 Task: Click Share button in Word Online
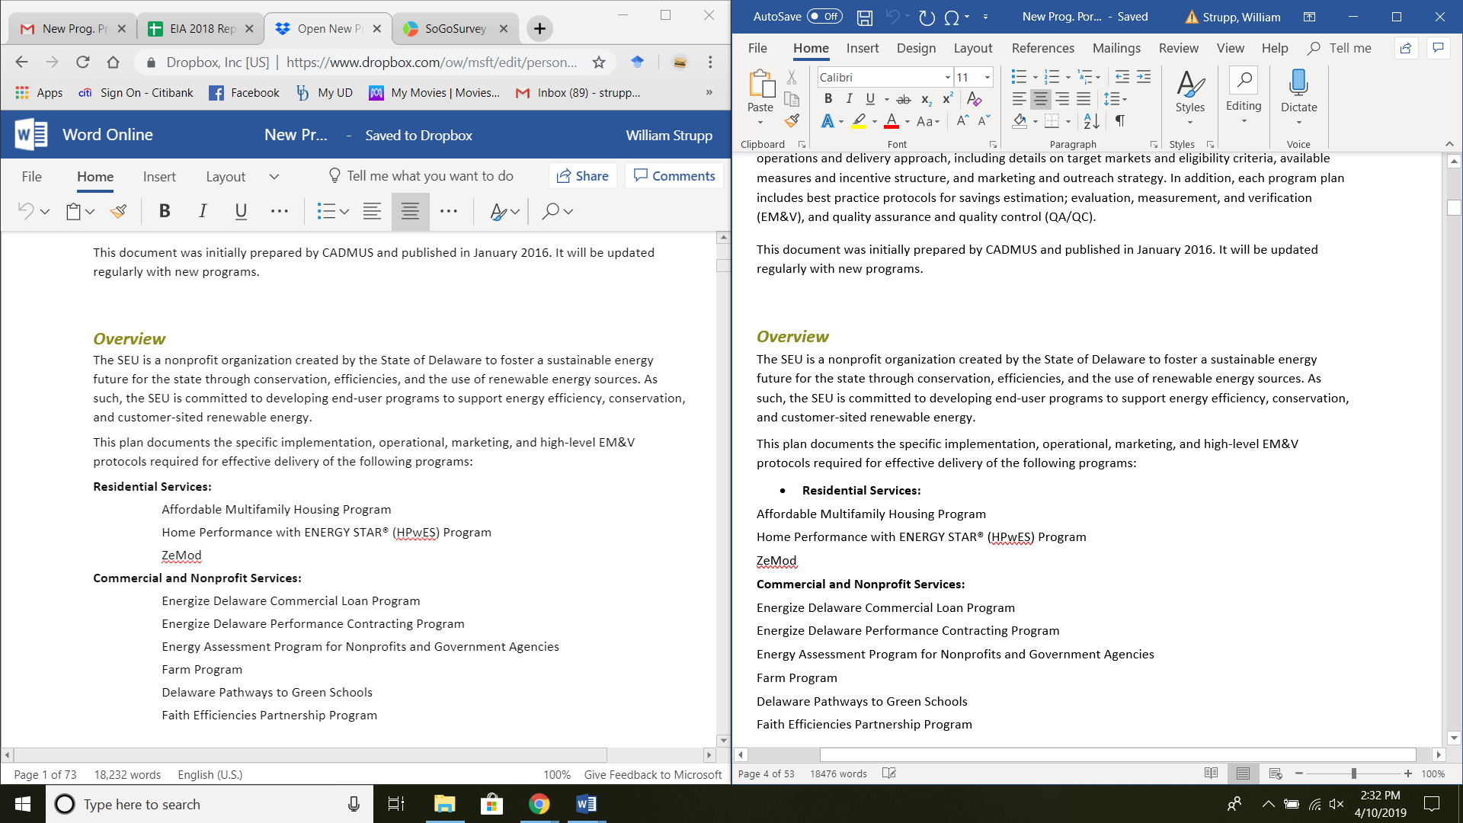point(583,176)
